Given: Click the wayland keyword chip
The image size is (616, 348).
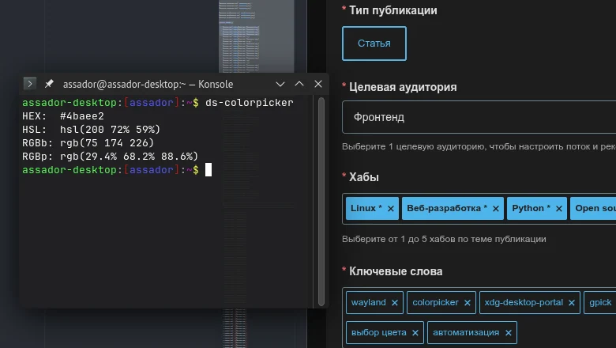Looking at the screenshot, I should tap(374, 302).
